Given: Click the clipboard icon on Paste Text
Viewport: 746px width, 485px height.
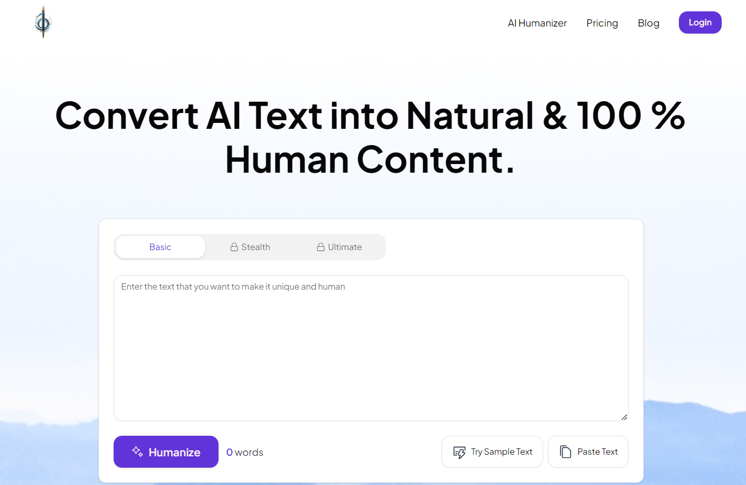Looking at the screenshot, I should pos(565,451).
